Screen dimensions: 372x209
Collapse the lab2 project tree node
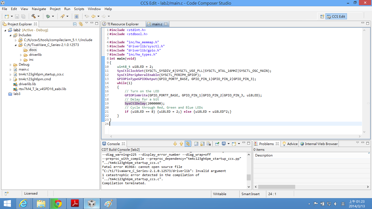click(x=5, y=30)
